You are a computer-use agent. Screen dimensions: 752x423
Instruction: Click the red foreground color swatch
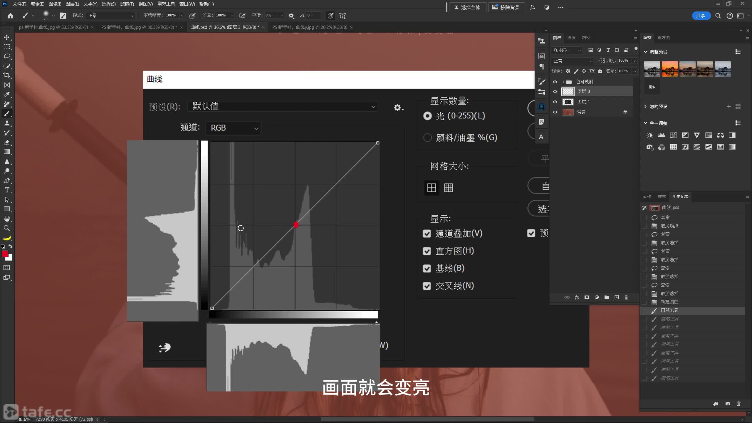click(5, 254)
